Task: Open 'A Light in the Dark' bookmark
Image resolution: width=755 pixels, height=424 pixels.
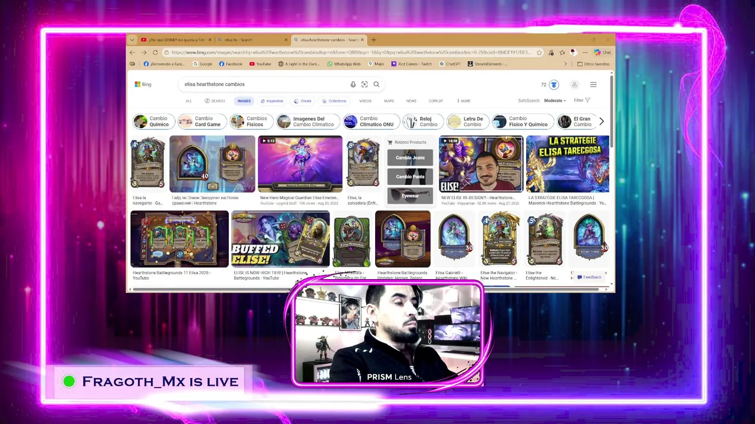Action: pos(298,64)
